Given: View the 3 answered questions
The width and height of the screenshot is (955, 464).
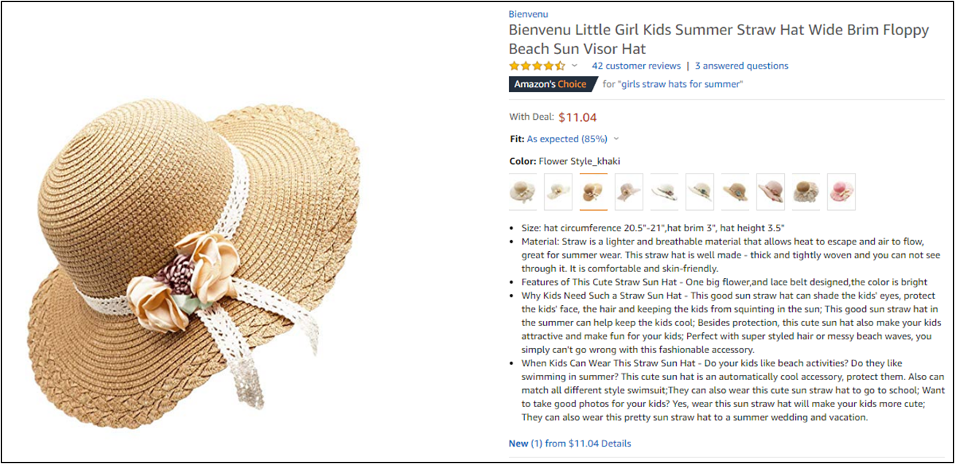Looking at the screenshot, I should (741, 66).
